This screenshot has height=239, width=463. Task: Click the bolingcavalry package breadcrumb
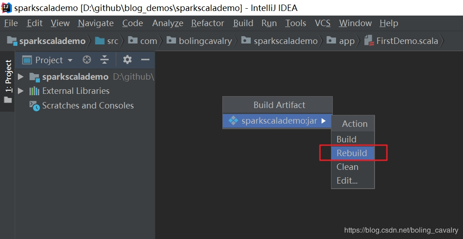199,41
